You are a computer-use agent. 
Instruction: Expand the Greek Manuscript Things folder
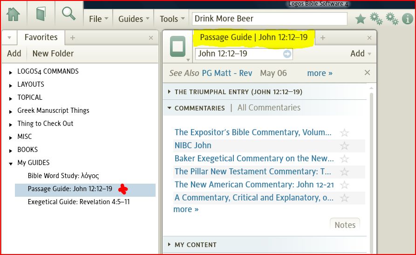pos(10,111)
